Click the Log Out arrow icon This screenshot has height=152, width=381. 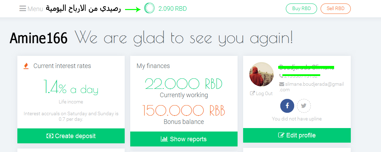pyautogui.click(x=252, y=93)
